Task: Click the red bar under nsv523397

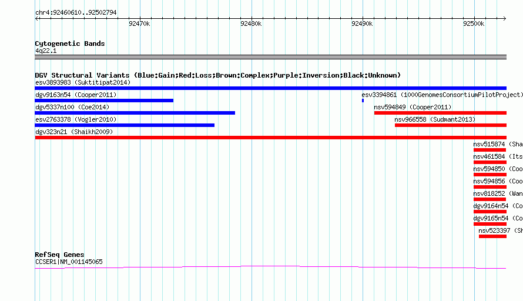Action: 492,236
